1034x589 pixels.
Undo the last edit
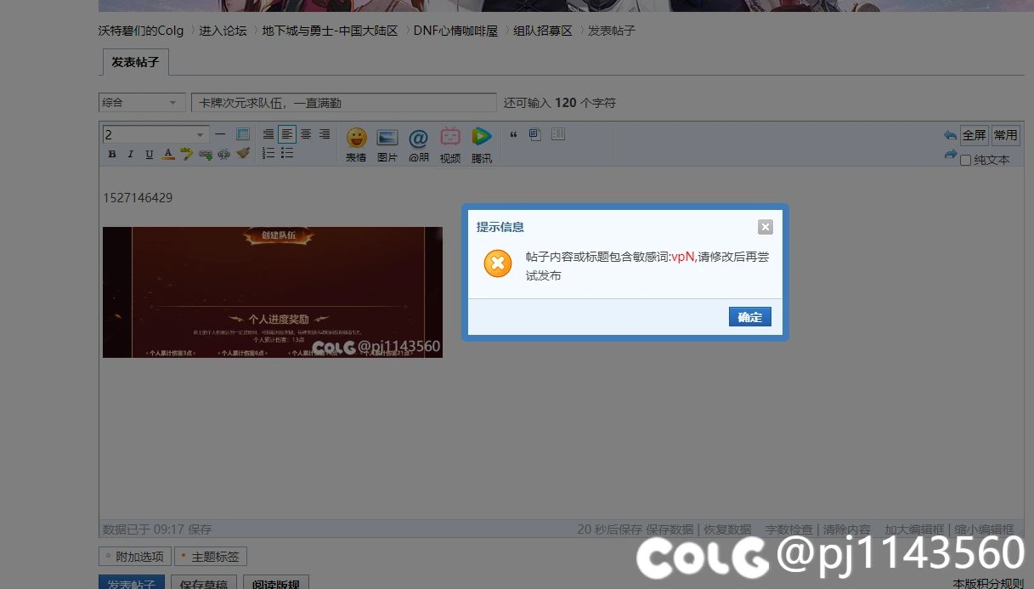tap(950, 135)
